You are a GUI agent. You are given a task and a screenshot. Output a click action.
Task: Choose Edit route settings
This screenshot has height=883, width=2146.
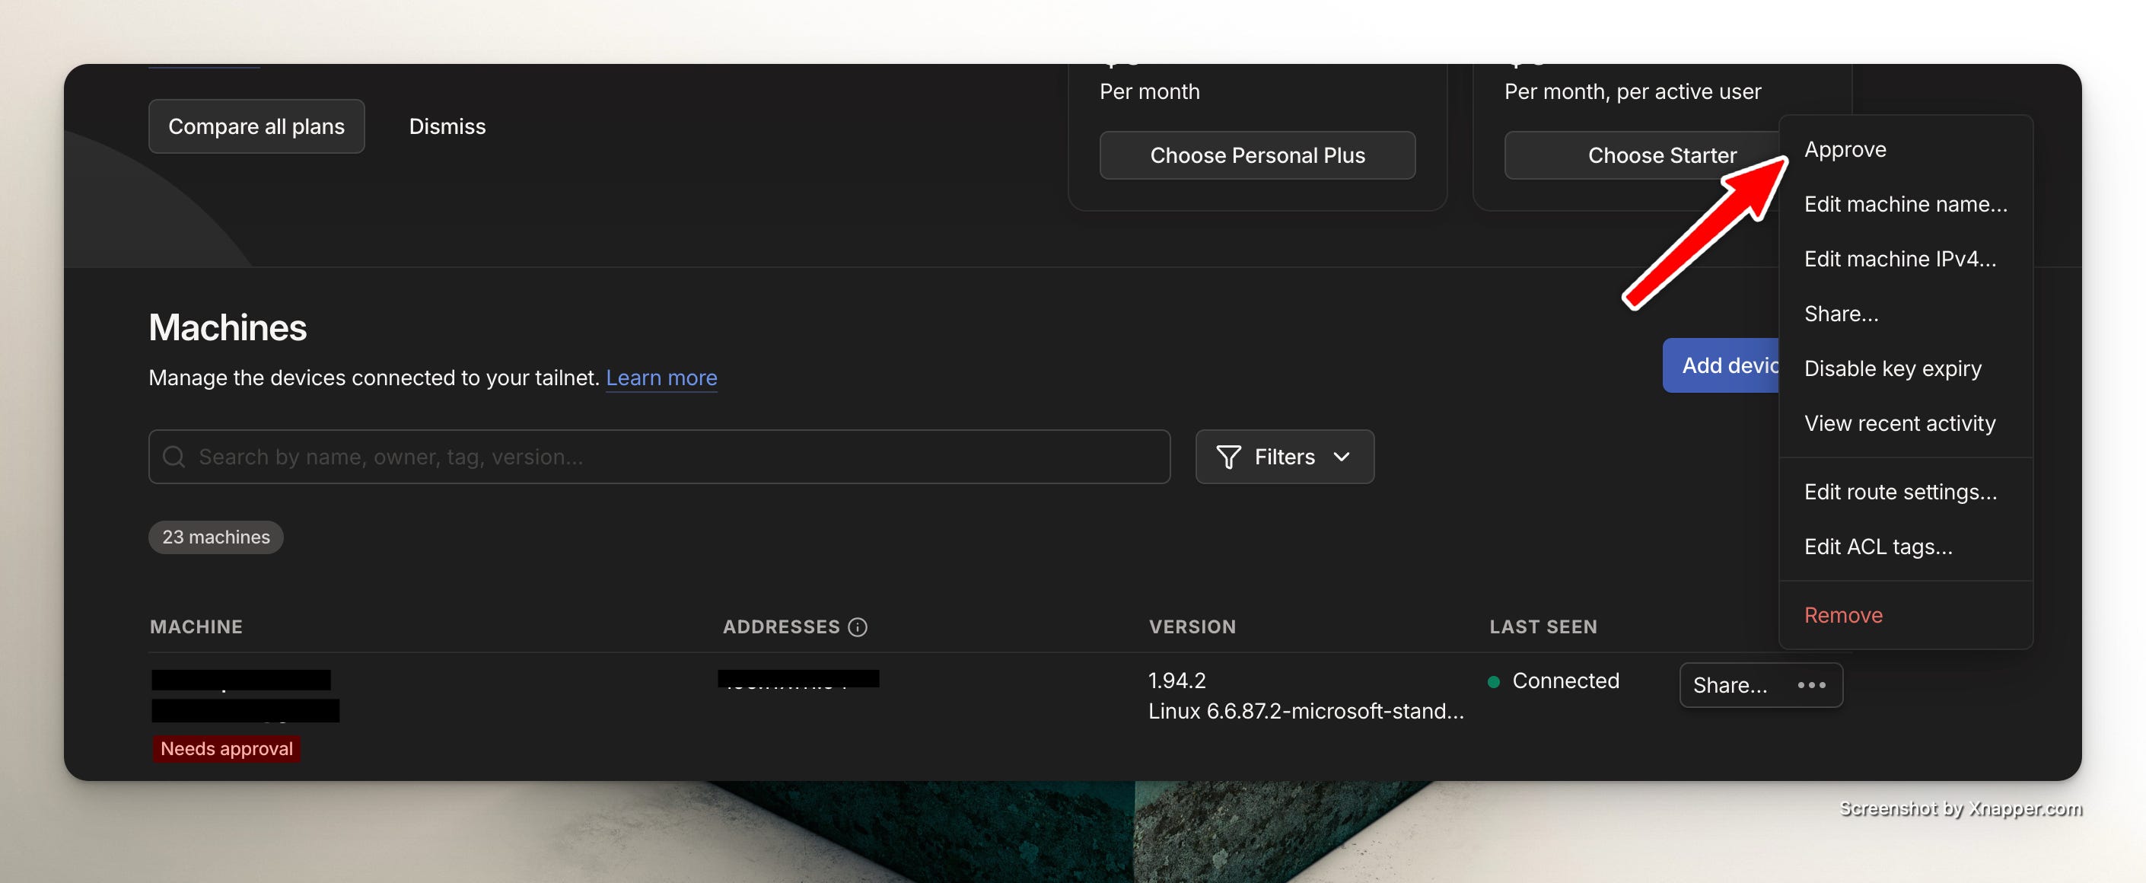(x=1899, y=492)
